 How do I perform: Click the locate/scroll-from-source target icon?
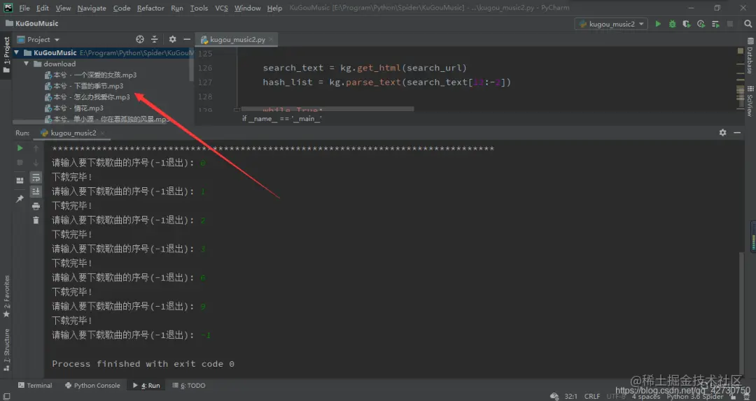pos(140,40)
